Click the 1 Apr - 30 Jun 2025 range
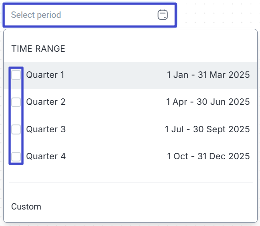The height and width of the screenshot is (226, 260). click(x=208, y=102)
